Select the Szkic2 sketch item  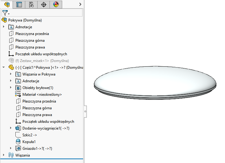point(30,135)
